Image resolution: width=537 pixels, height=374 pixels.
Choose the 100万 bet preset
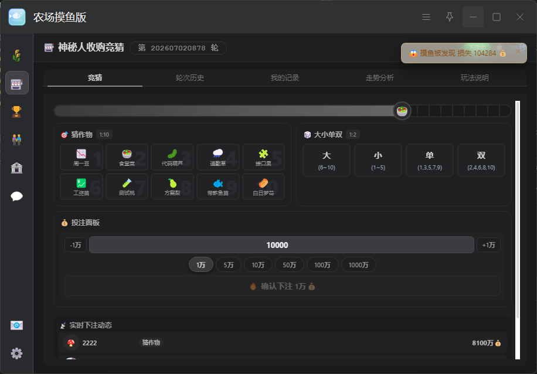(322, 265)
